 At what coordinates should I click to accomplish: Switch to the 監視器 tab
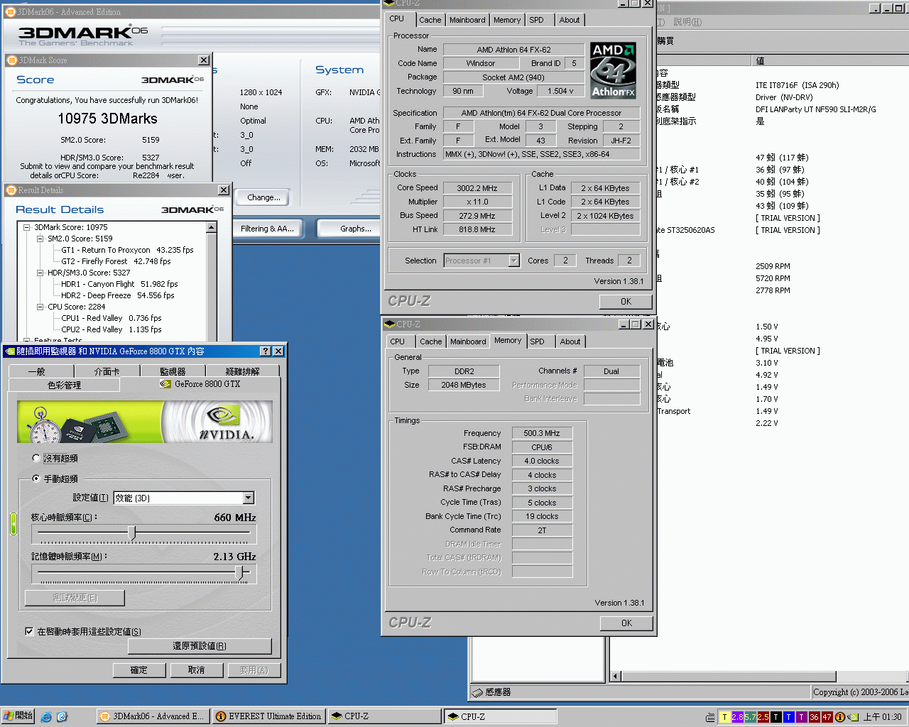[173, 371]
